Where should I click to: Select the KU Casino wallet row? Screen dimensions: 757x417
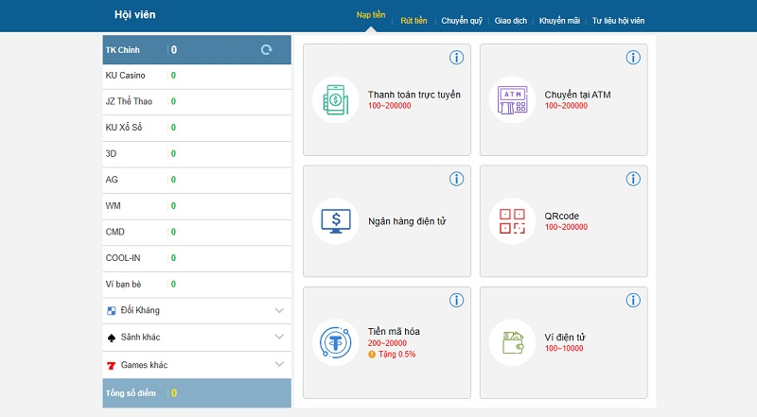[x=196, y=76]
